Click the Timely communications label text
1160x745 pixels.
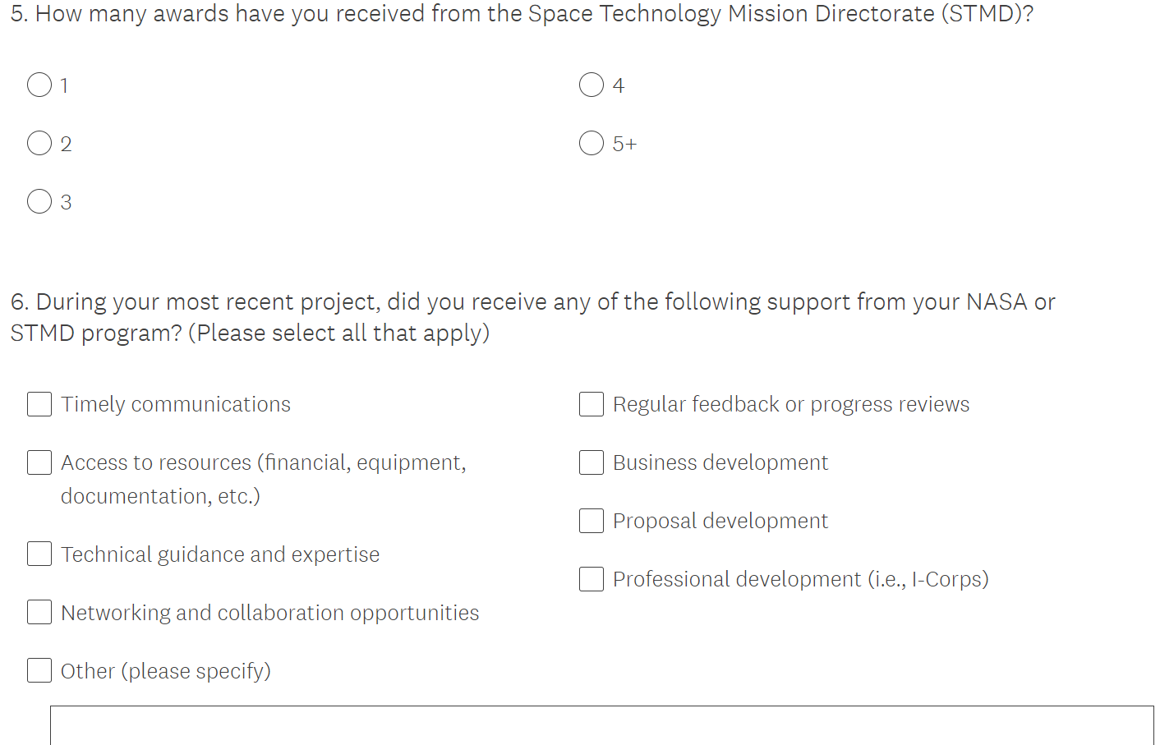tap(176, 404)
